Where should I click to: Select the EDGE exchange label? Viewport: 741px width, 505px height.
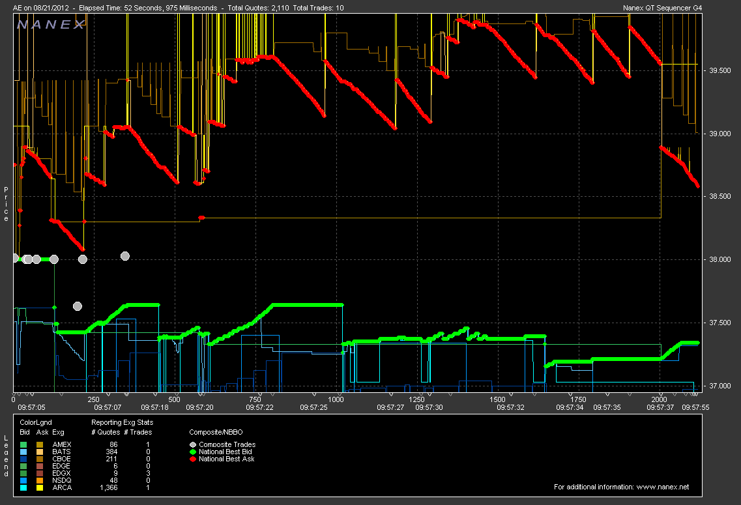[x=61, y=466]
